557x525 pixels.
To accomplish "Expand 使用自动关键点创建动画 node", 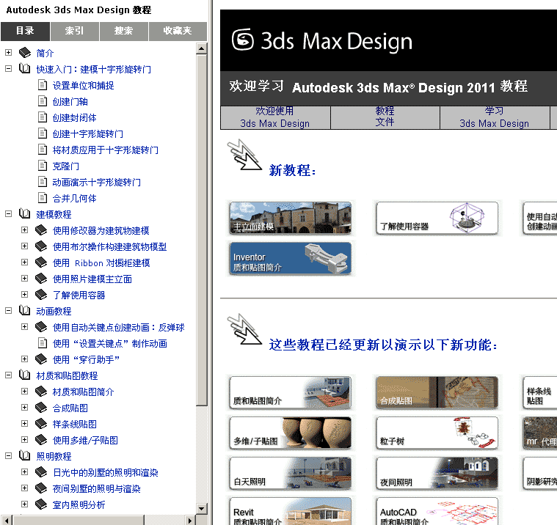I will coord(24,327).
